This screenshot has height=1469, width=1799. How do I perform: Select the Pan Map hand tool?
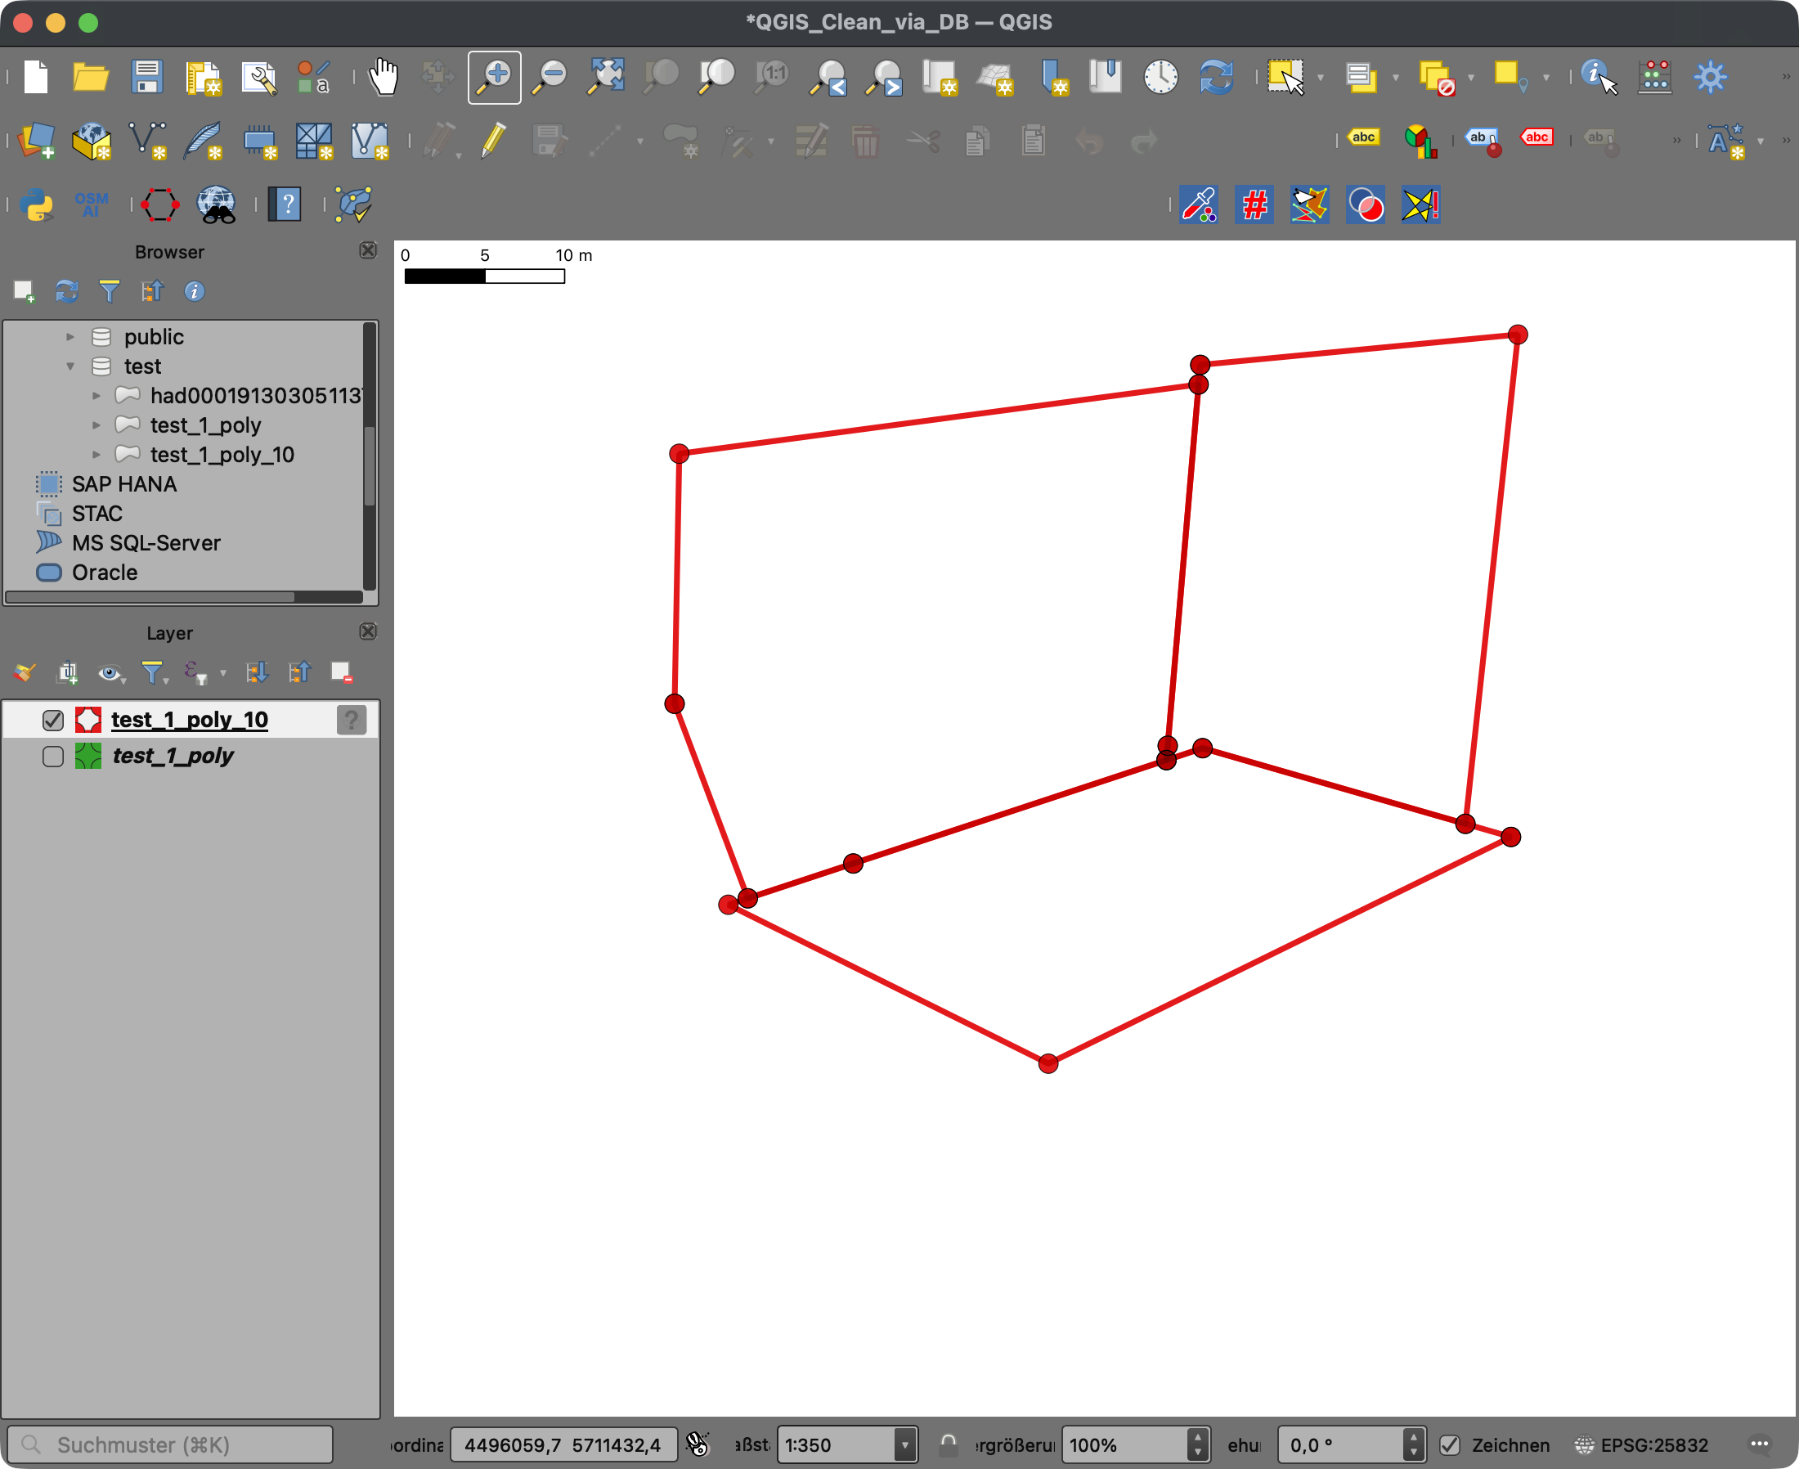(x=384, y=77)
